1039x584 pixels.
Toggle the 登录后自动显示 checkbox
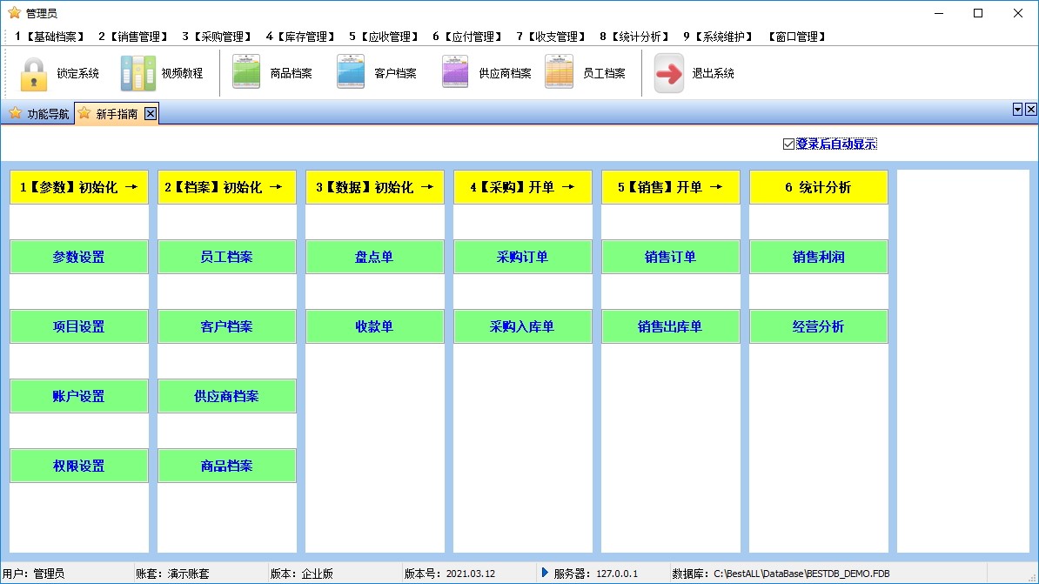click(x=788, y=144)
